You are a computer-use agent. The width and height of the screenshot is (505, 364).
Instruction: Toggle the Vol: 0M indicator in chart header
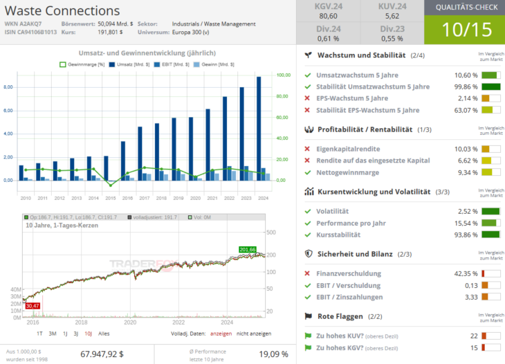tap(190, 217)
